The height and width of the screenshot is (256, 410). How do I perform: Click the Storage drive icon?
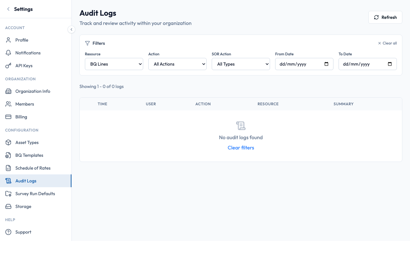(x=8, y=206)
